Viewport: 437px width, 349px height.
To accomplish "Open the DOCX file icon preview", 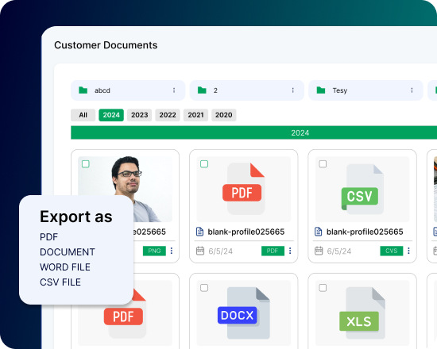I will [x=244, y=313].
